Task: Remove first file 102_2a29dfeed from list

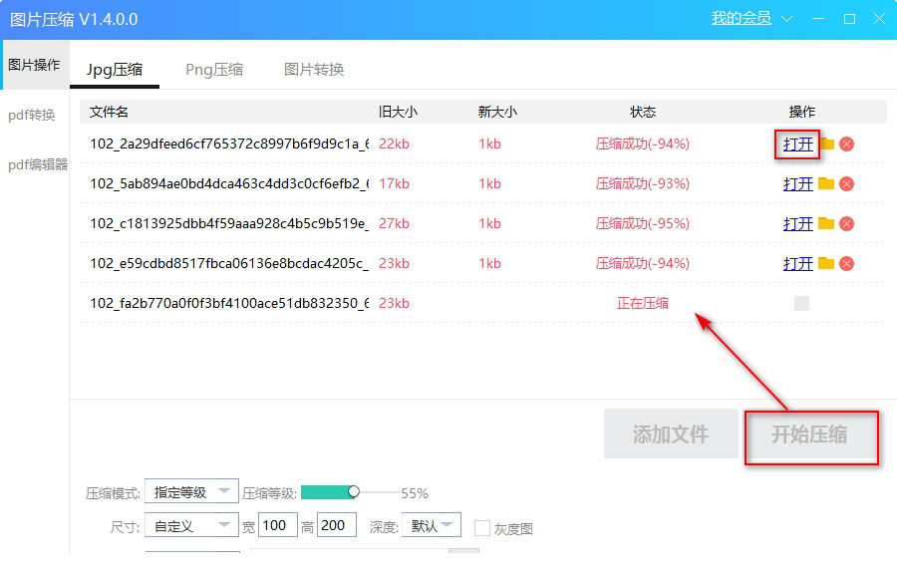Action: [846, 144]
